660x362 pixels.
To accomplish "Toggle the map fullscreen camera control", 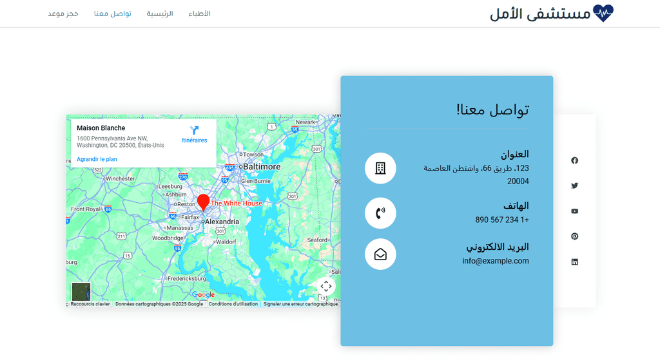I will click(326, 287).
